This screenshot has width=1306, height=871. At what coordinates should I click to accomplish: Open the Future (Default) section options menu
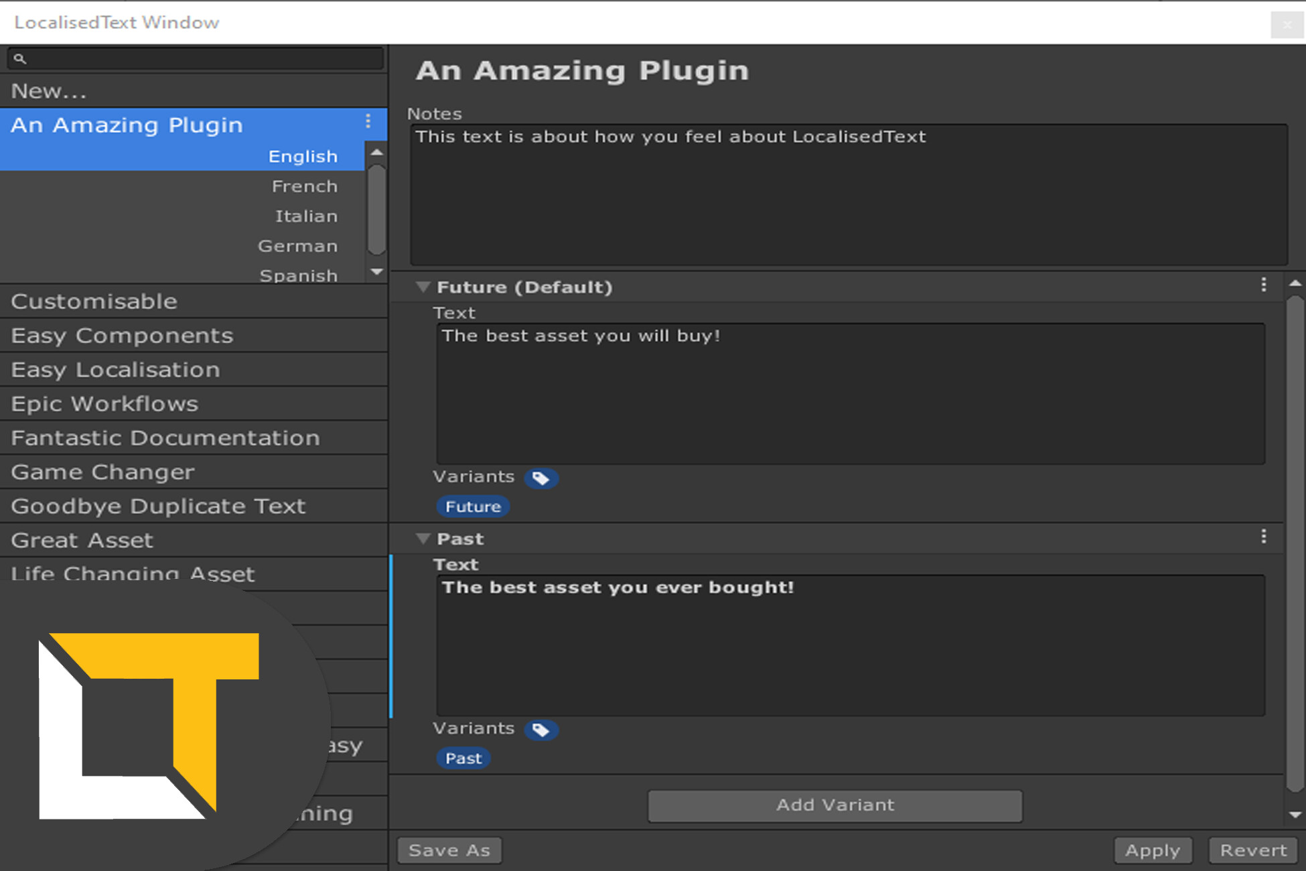[x=1263, y=284]
